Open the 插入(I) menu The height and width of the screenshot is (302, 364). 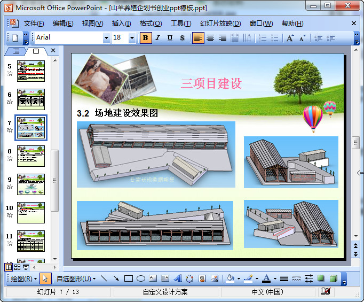pyautogui.click(x=121, y=24)
